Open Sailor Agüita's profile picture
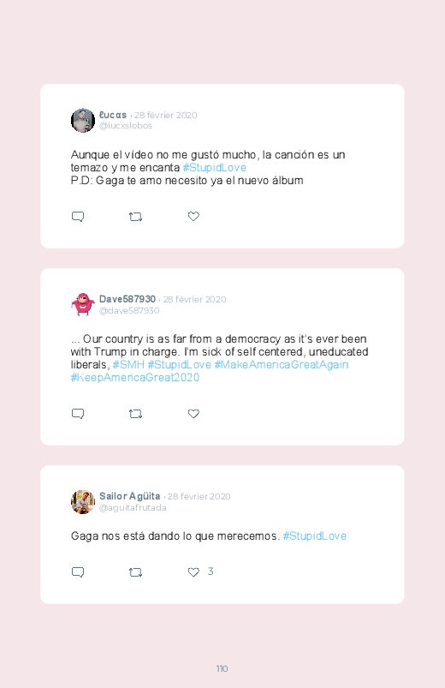This screenshot has width=445, height=688. (83, 502)
